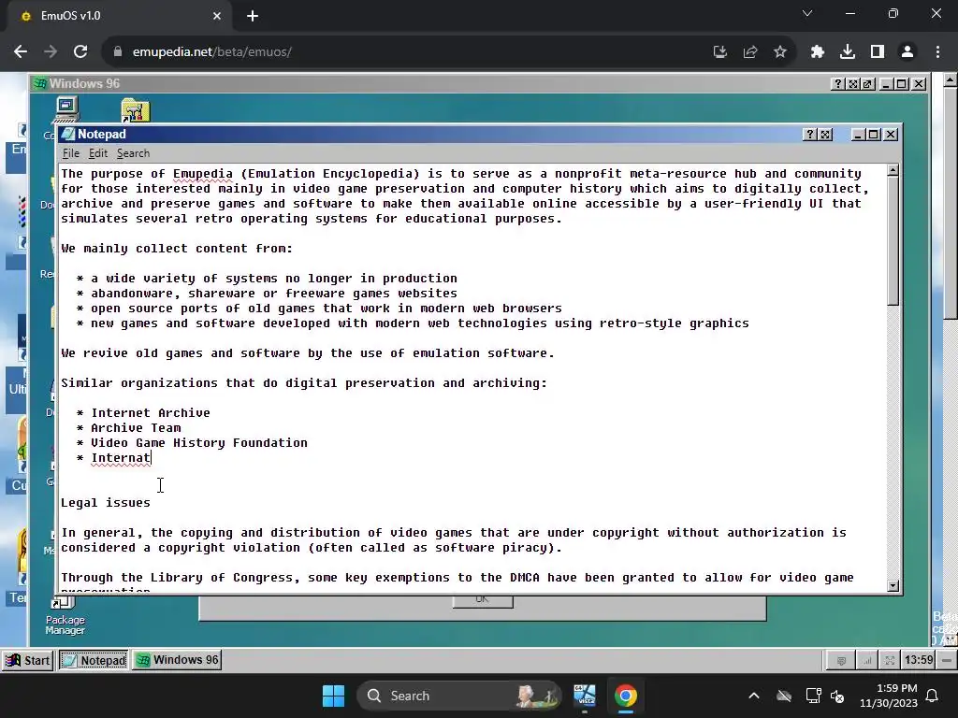Click the Windows 96 window help icon

click(838, 83)
